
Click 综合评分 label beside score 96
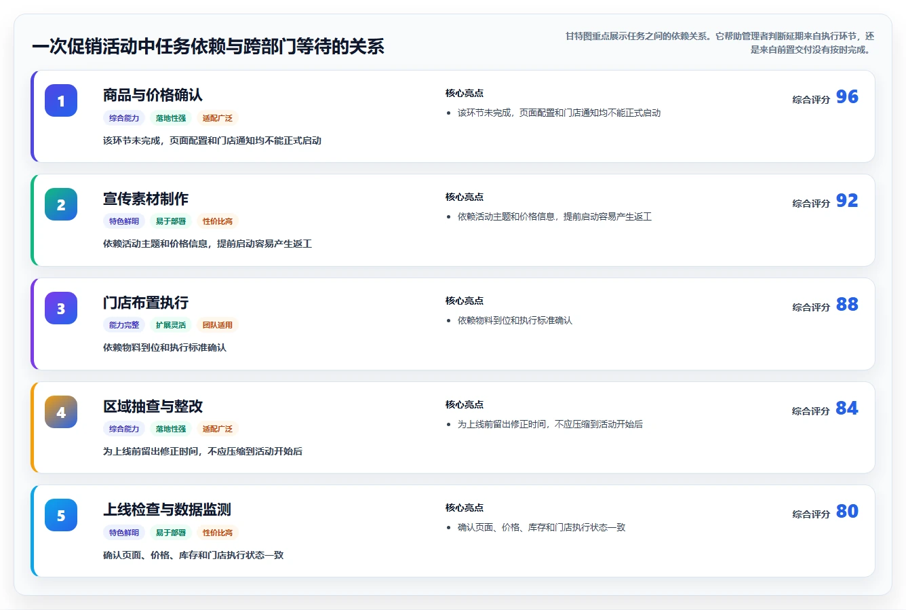point(811,99)
